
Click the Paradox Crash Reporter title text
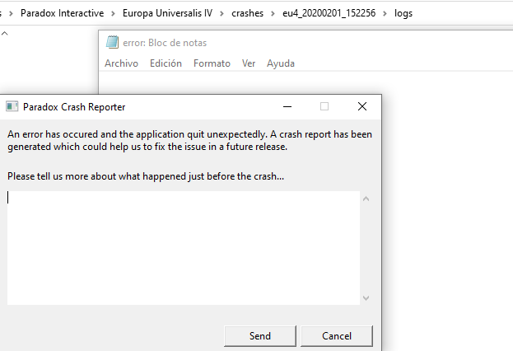(74, 107)
